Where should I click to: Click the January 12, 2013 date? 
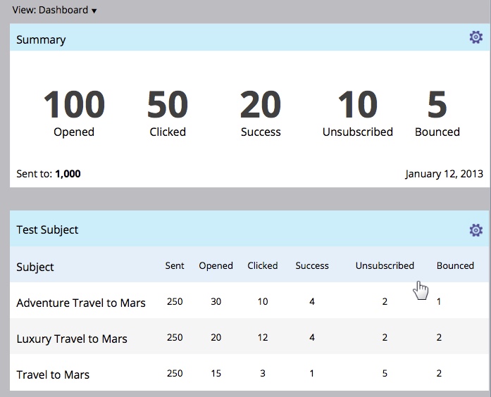(x=442, y=174)
